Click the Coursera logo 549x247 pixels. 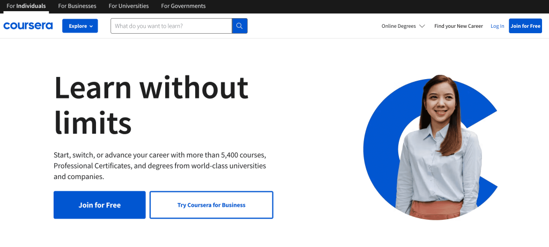[x=28, y=26]
